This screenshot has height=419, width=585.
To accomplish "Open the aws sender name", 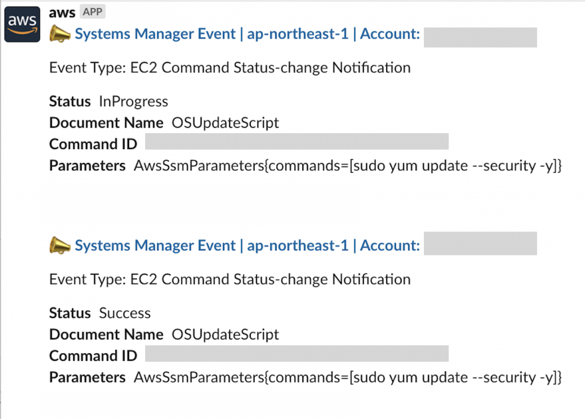I will click(x=62, y=13).
